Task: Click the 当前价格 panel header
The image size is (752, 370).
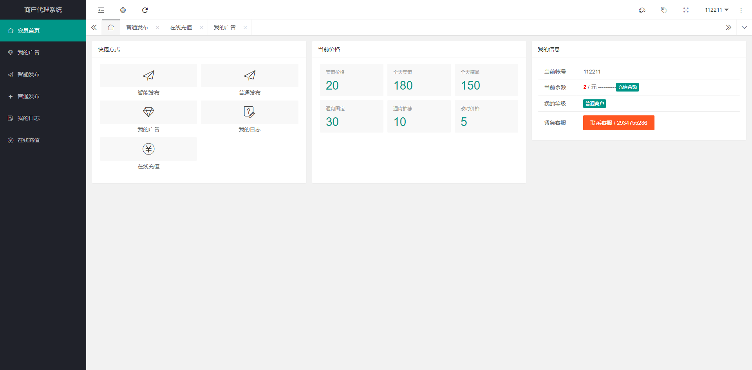Action: coord(419,49)
